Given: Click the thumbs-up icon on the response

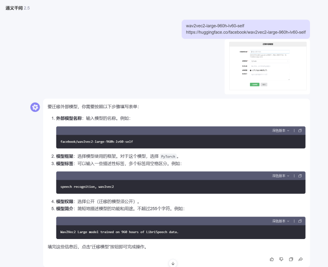Looking at the screenshot, I should (x=272, y=259).
